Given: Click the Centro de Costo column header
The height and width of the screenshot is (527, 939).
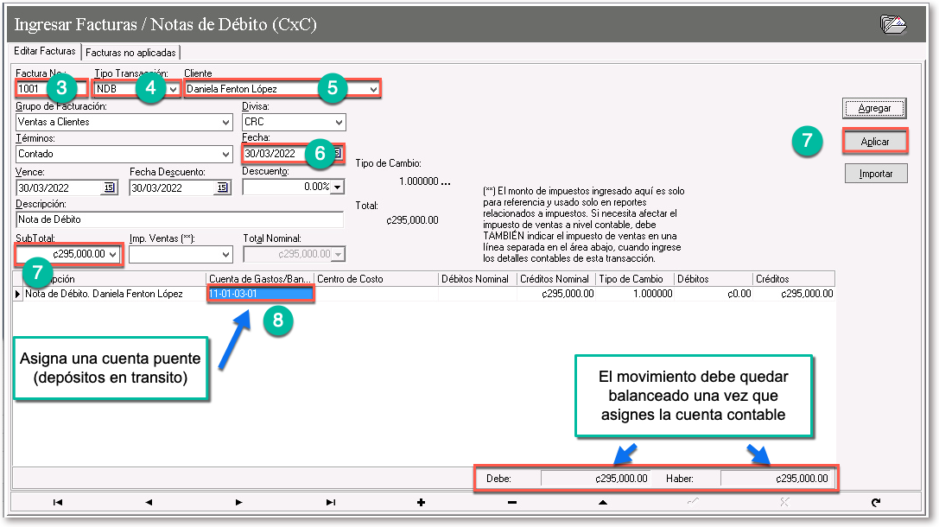Looking at the screenshot, I should [x=376, y=279].
